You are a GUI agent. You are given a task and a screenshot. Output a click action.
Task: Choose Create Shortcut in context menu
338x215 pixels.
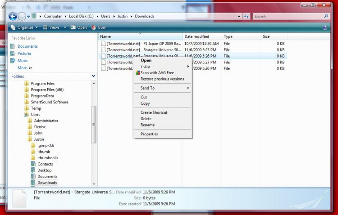tap(163, 112)
